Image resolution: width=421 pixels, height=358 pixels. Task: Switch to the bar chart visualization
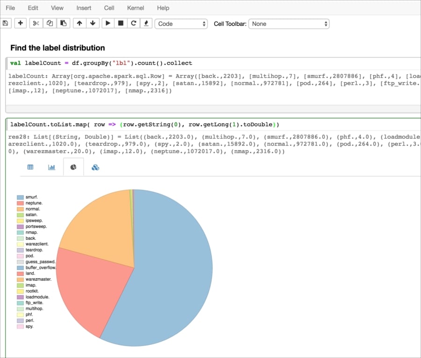[51, 166]
